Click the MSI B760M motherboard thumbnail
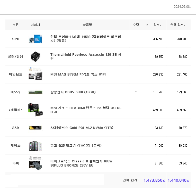The image size is (196, 191). (35, 74)
